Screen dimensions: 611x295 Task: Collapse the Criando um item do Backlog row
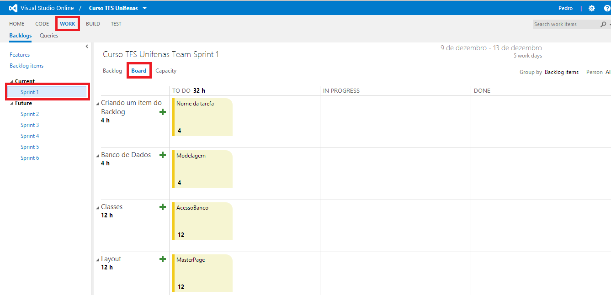point(97,104)
